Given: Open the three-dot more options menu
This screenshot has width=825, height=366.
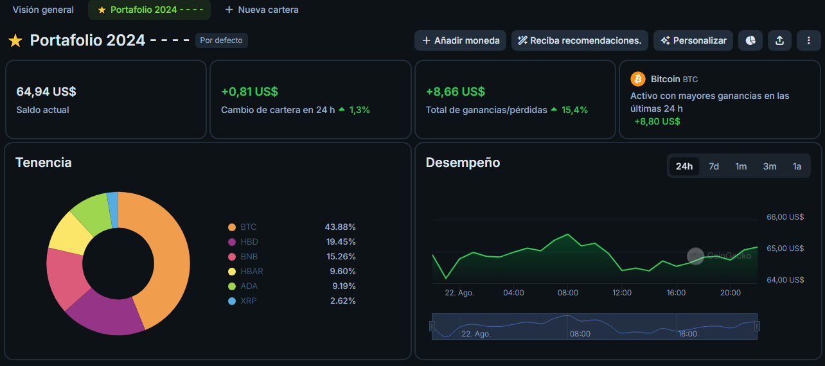Looking at the screenshot, I should (x=808, y=40).
